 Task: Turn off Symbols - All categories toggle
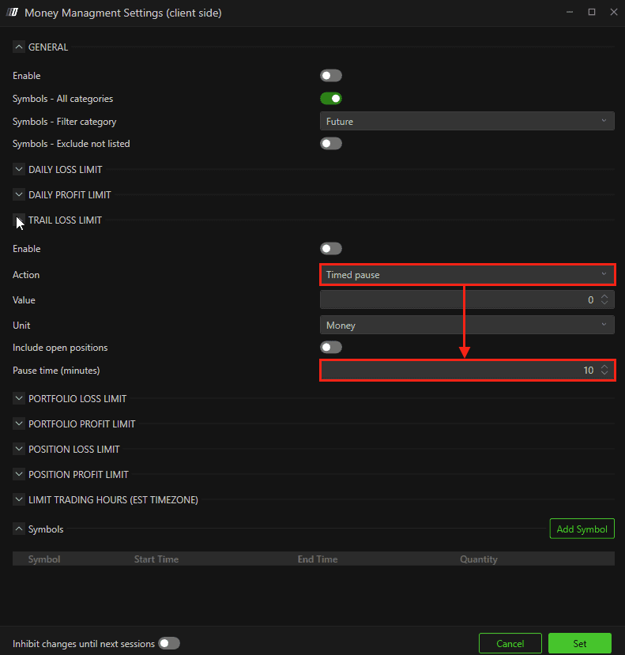point(331,99)
